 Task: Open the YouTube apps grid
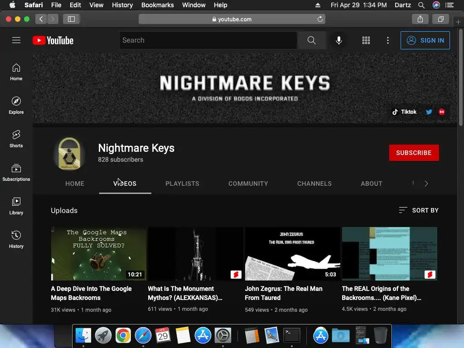366,40
